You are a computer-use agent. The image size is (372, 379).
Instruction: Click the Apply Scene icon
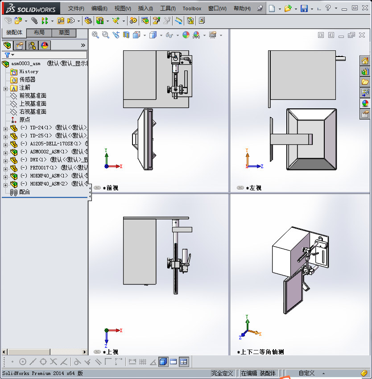196,35
